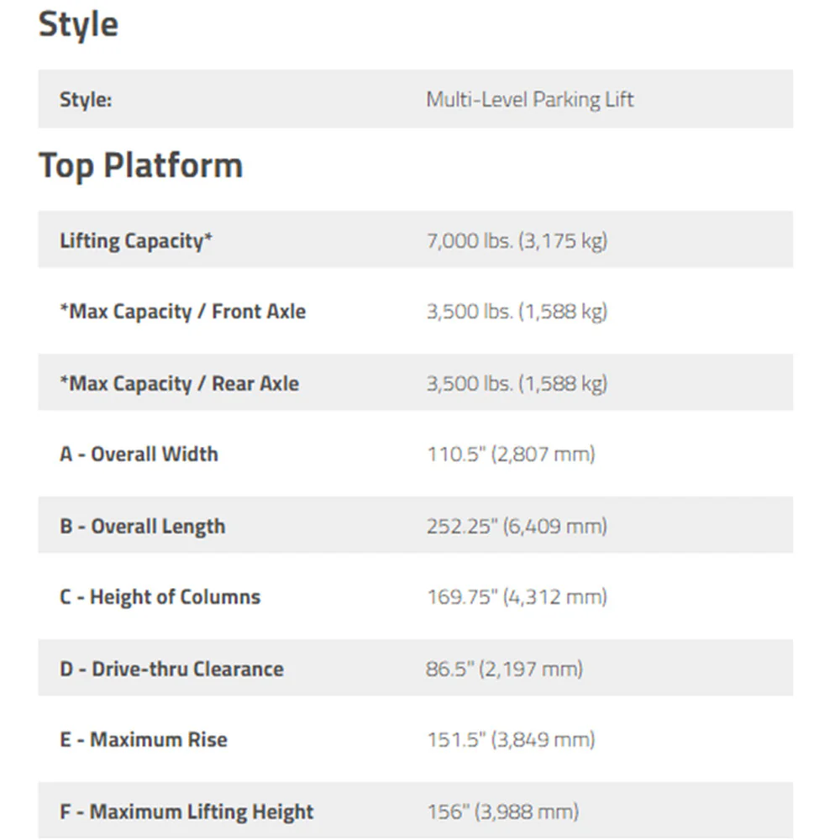Select the rear axle 3,500 lbs. value
The height and width of the screenshot is (840, 840).
tap(517, 384)
